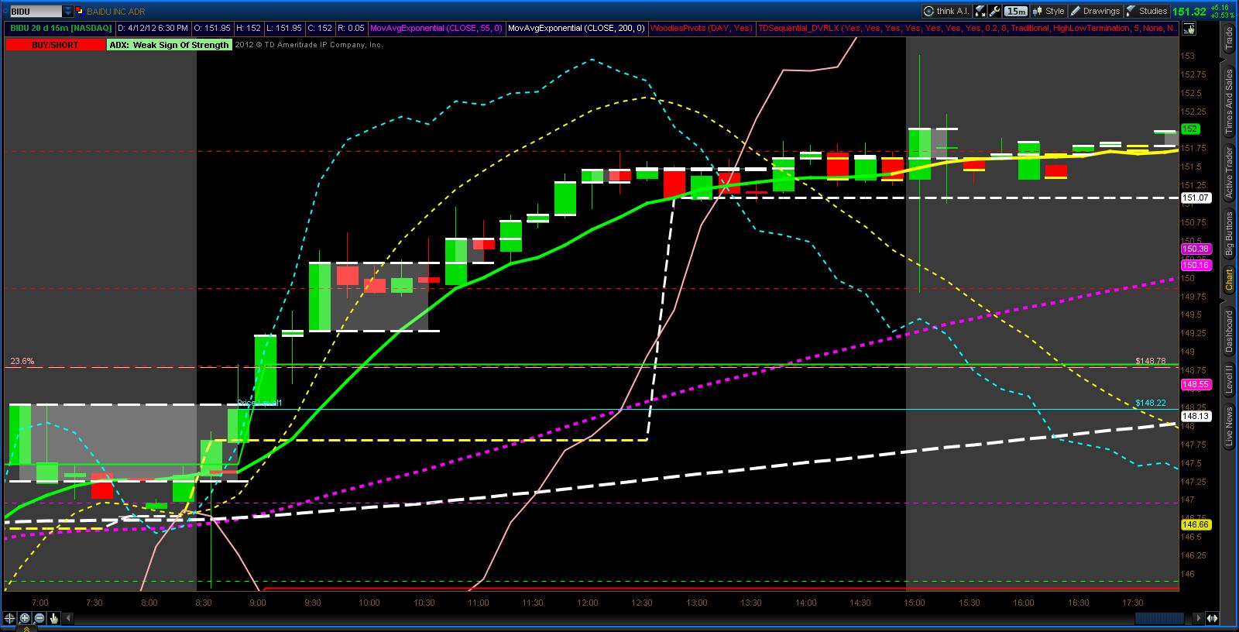Click the D: 4/12/12 6:30 PM date field
Image resolution: width=1239 pixels, height=632 pixels.
[154, 28]
